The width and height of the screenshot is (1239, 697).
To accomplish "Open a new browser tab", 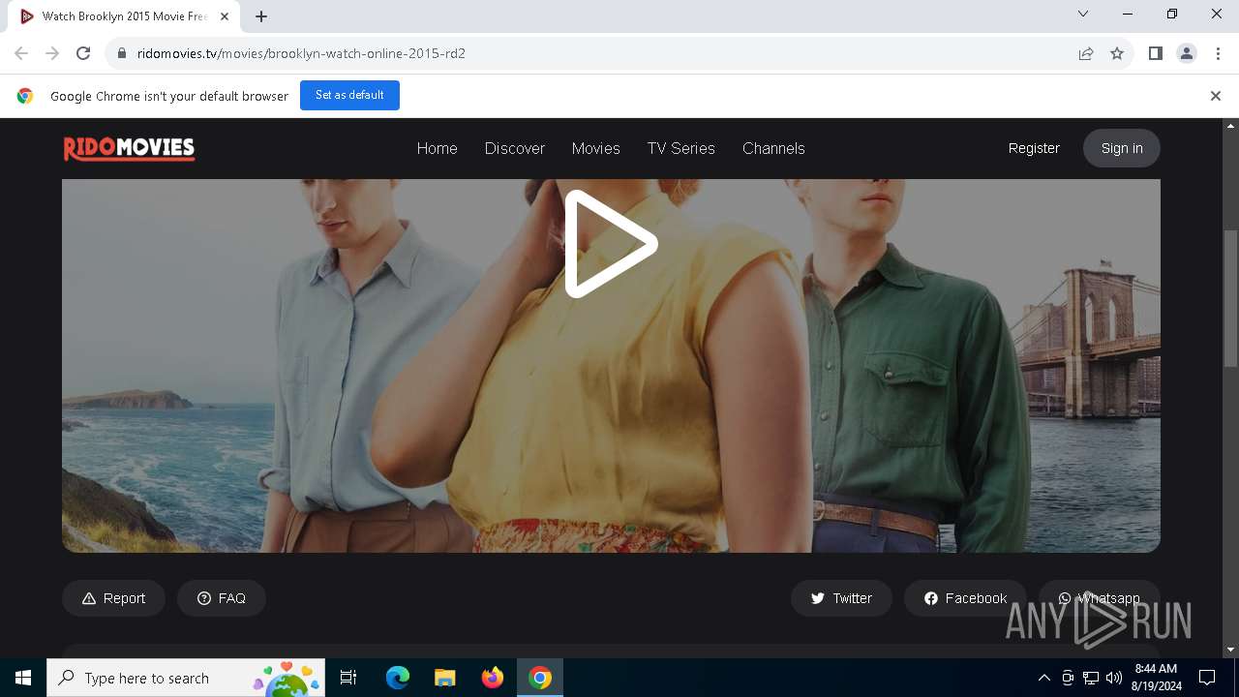I will [x=260, y=16].
